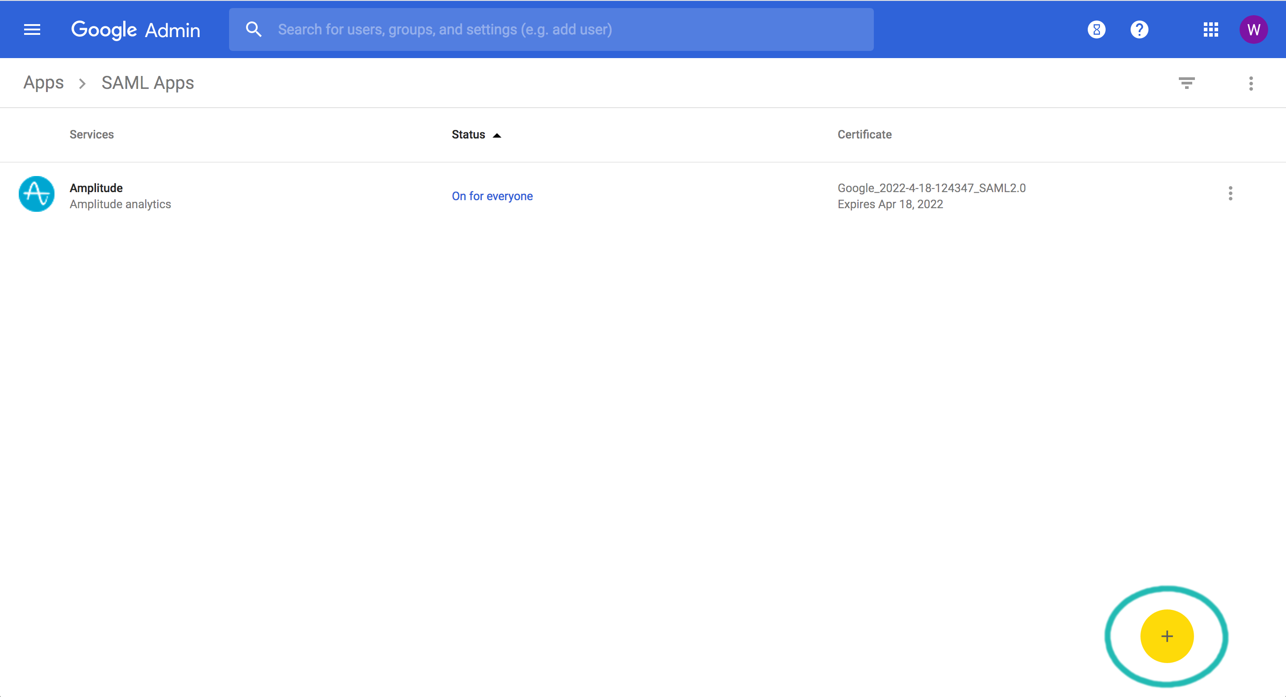1286x697 pixels.
Task: Toggle Amplitude service on for everyone
Action: click(493, 196)
